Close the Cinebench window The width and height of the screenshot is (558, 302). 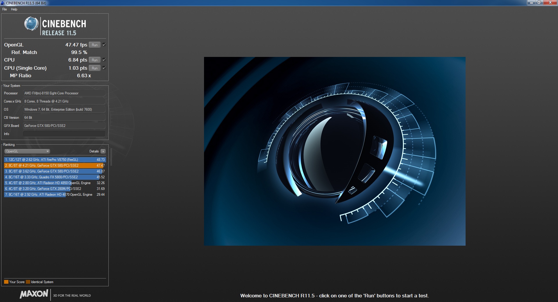coord(550,3)
